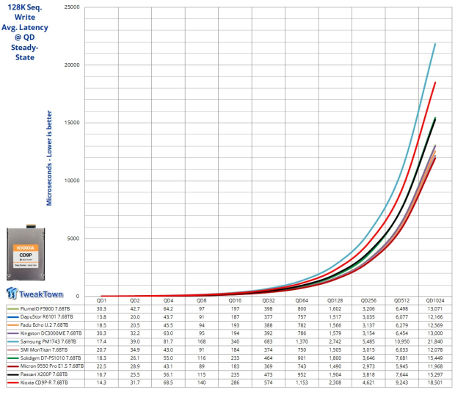455x417 pixels.
Task: Click the DapuStor QD1024 value 12,166
Action: point(435,317)
